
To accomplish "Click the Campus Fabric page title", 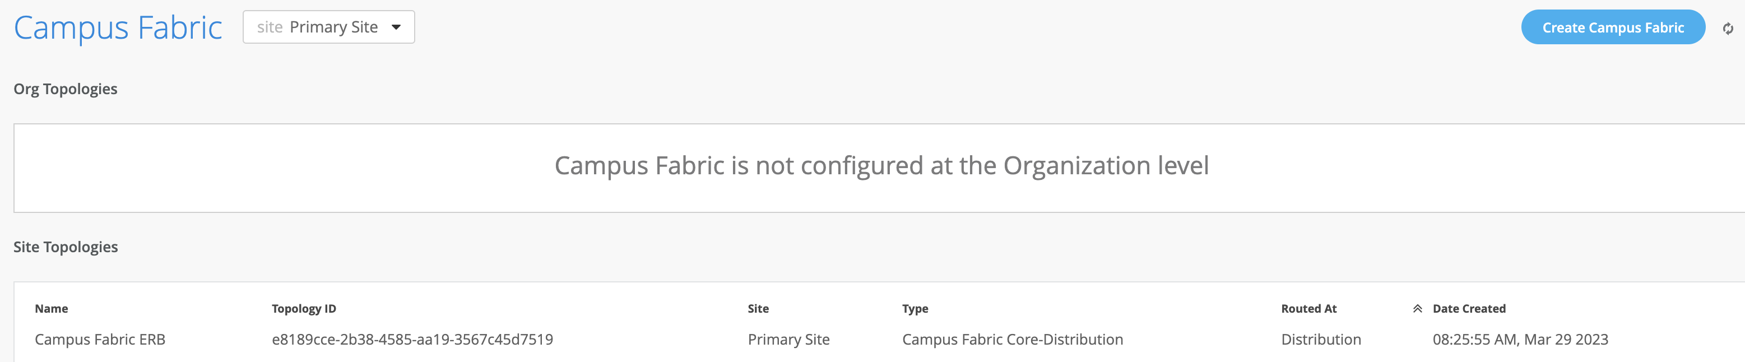I will pyautogui.click(x=118, y=28).
